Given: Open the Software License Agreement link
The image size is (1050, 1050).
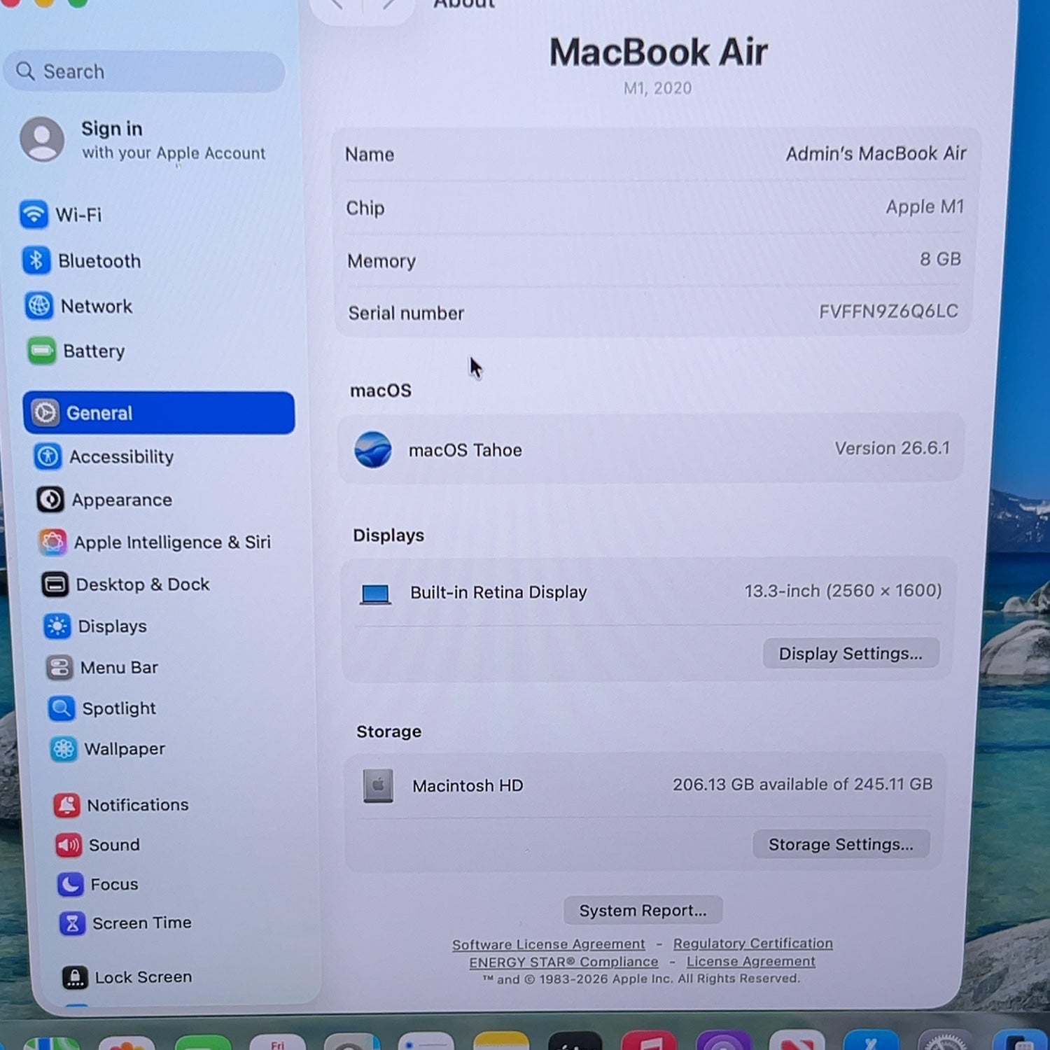Looking at the screenshot, I should click(549, 944).
